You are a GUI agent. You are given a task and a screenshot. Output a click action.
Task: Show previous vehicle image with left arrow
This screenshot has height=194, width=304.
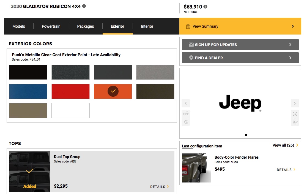coord(186,103)
